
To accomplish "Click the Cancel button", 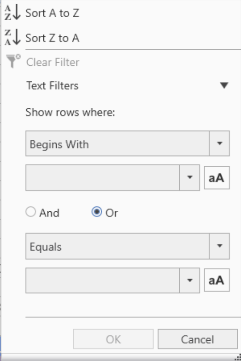I will point(198,339).
